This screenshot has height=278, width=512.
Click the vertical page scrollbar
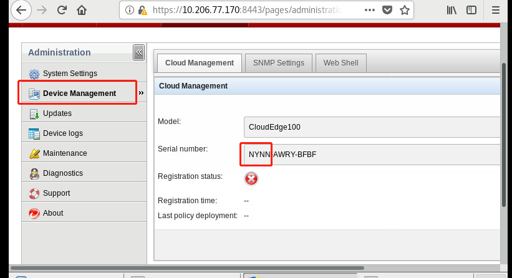coord(504,135)
